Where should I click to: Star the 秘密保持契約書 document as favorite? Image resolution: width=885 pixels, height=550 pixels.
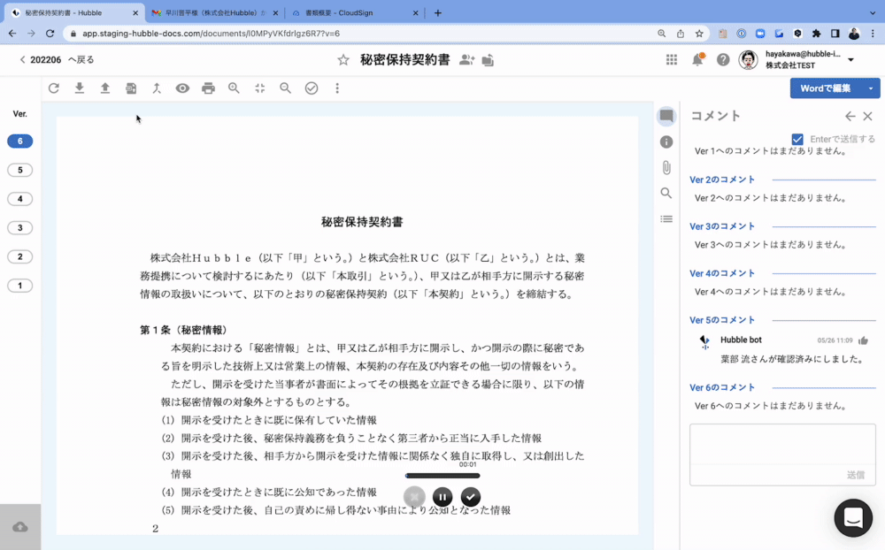pyautogui.click(x=343, y=60)
